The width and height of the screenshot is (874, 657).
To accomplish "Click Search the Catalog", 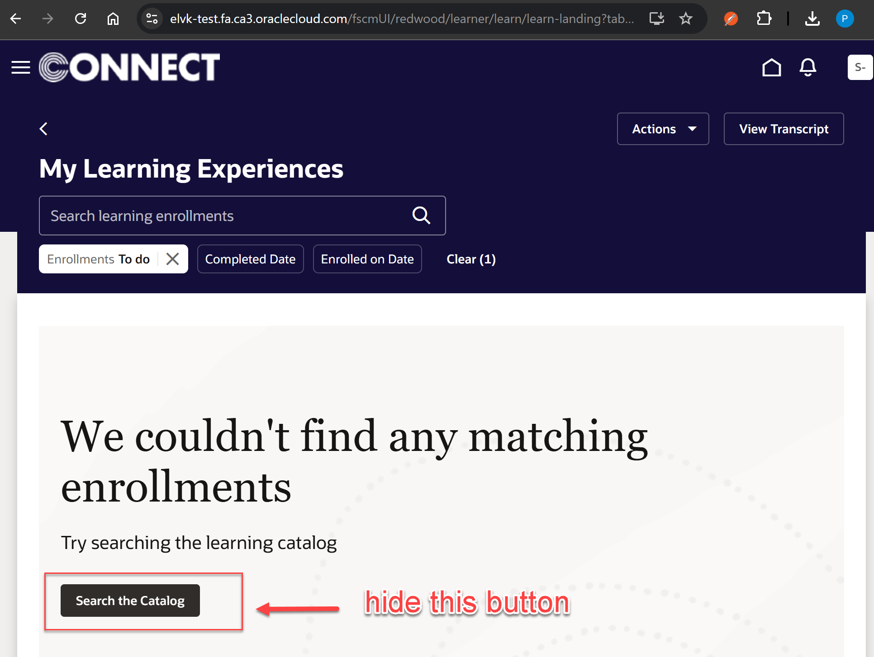I will (x=130, y=601).
